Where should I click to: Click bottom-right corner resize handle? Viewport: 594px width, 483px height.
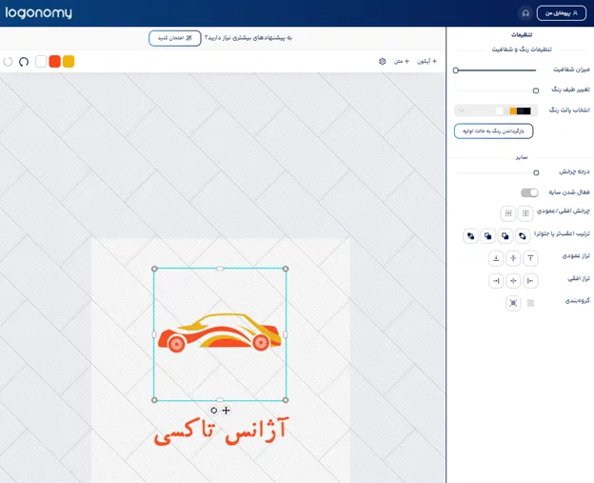click(286, 400)
